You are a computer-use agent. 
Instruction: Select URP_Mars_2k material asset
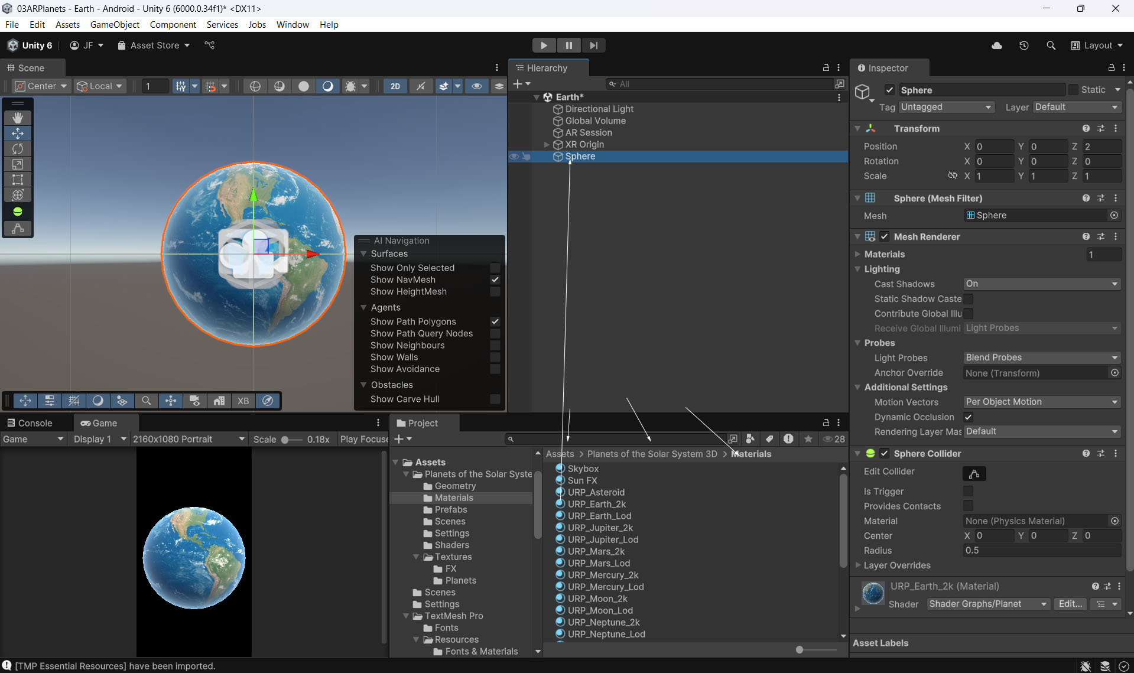[596, 551]
